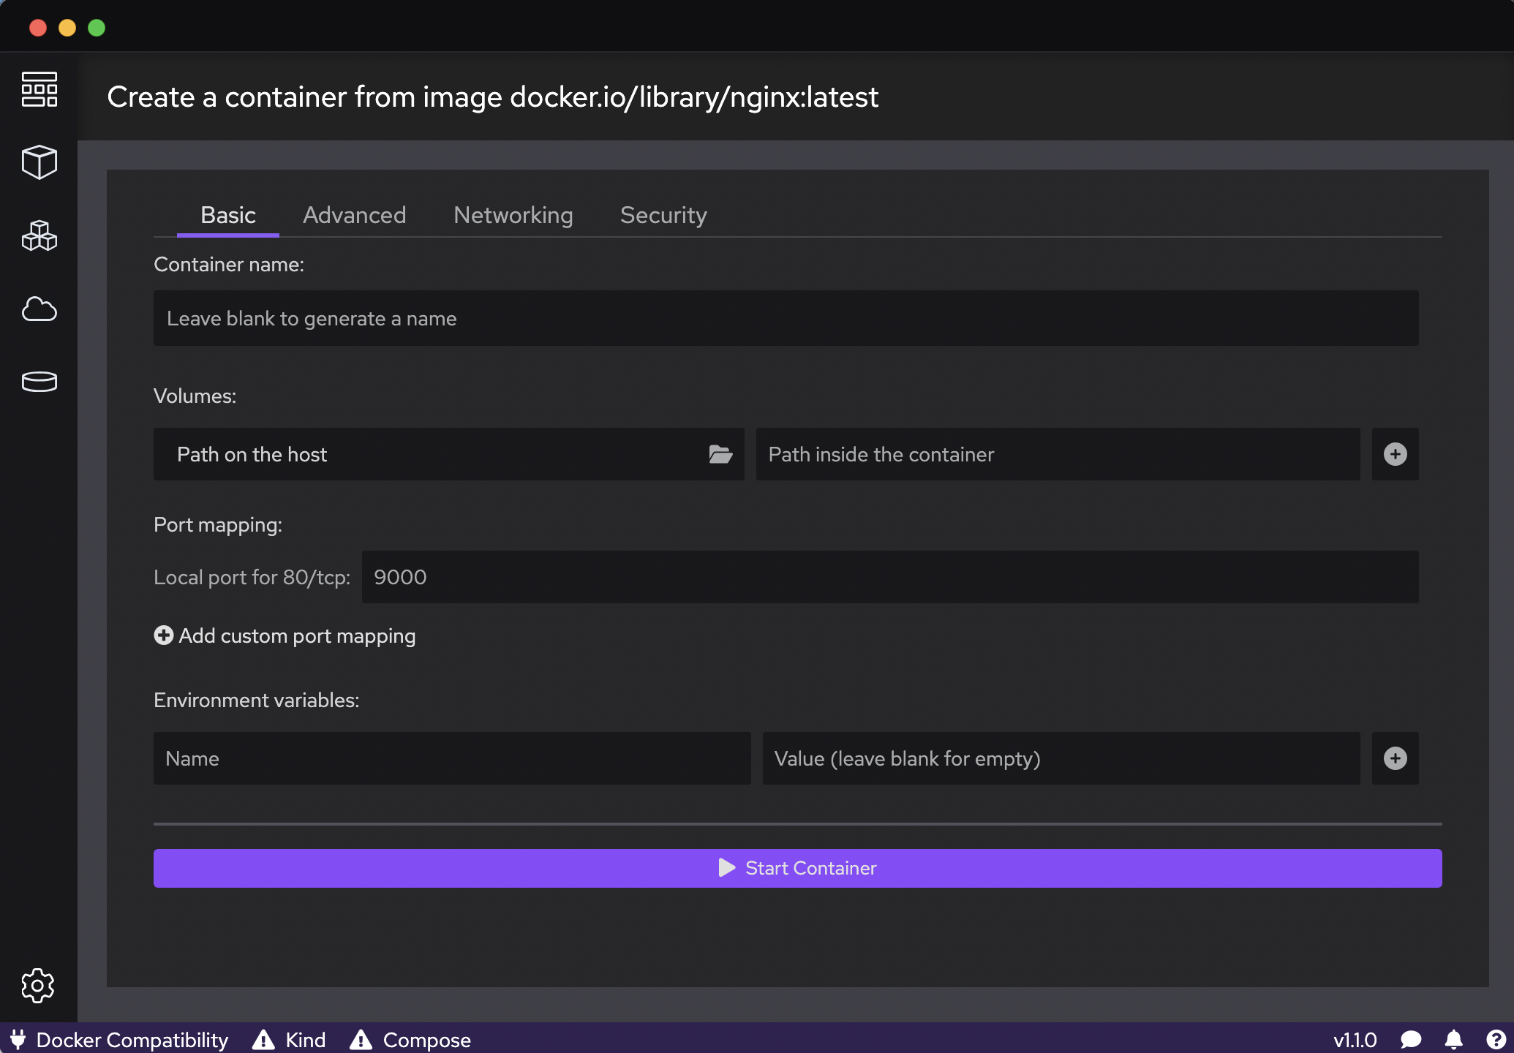
Task: Select the Containers icon in sidebar
Action: point(39,162)
